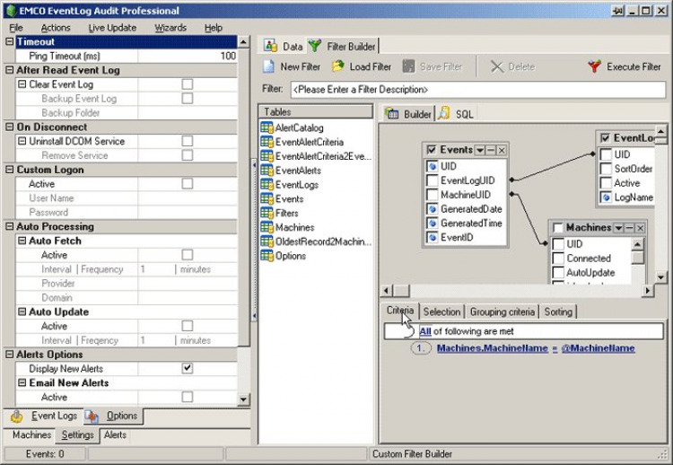Click the OldestRecord2Machin table icon
This screenshot has width=673, height=465.
pyautogui.click(x=267, y=241)
